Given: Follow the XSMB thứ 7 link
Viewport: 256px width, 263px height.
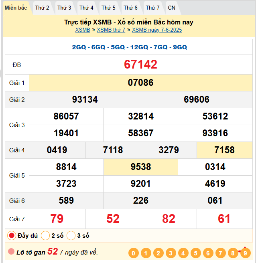Looking at the screenshot, I should [111, 30].
